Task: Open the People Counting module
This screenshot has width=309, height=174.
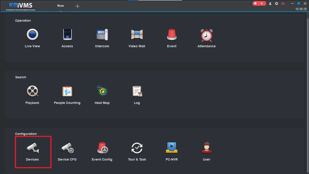Action: pos(67,91)
